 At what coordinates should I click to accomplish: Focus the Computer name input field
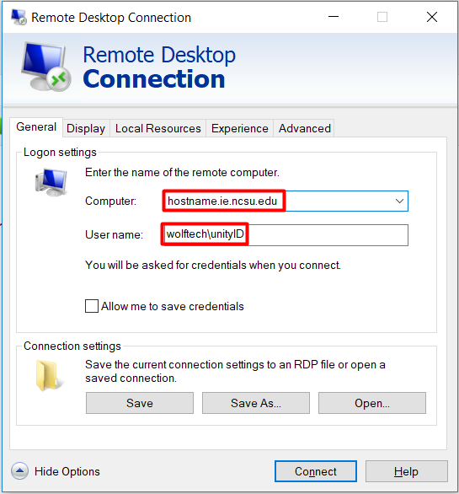[x=277, y=201]
